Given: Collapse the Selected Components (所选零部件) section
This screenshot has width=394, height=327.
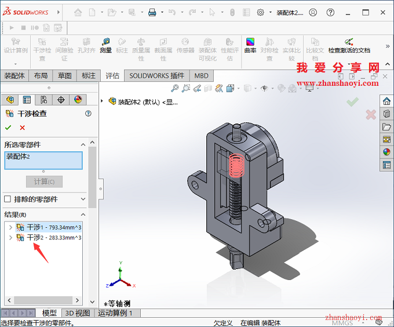Looking at the screenshot, I should (83, 144).
